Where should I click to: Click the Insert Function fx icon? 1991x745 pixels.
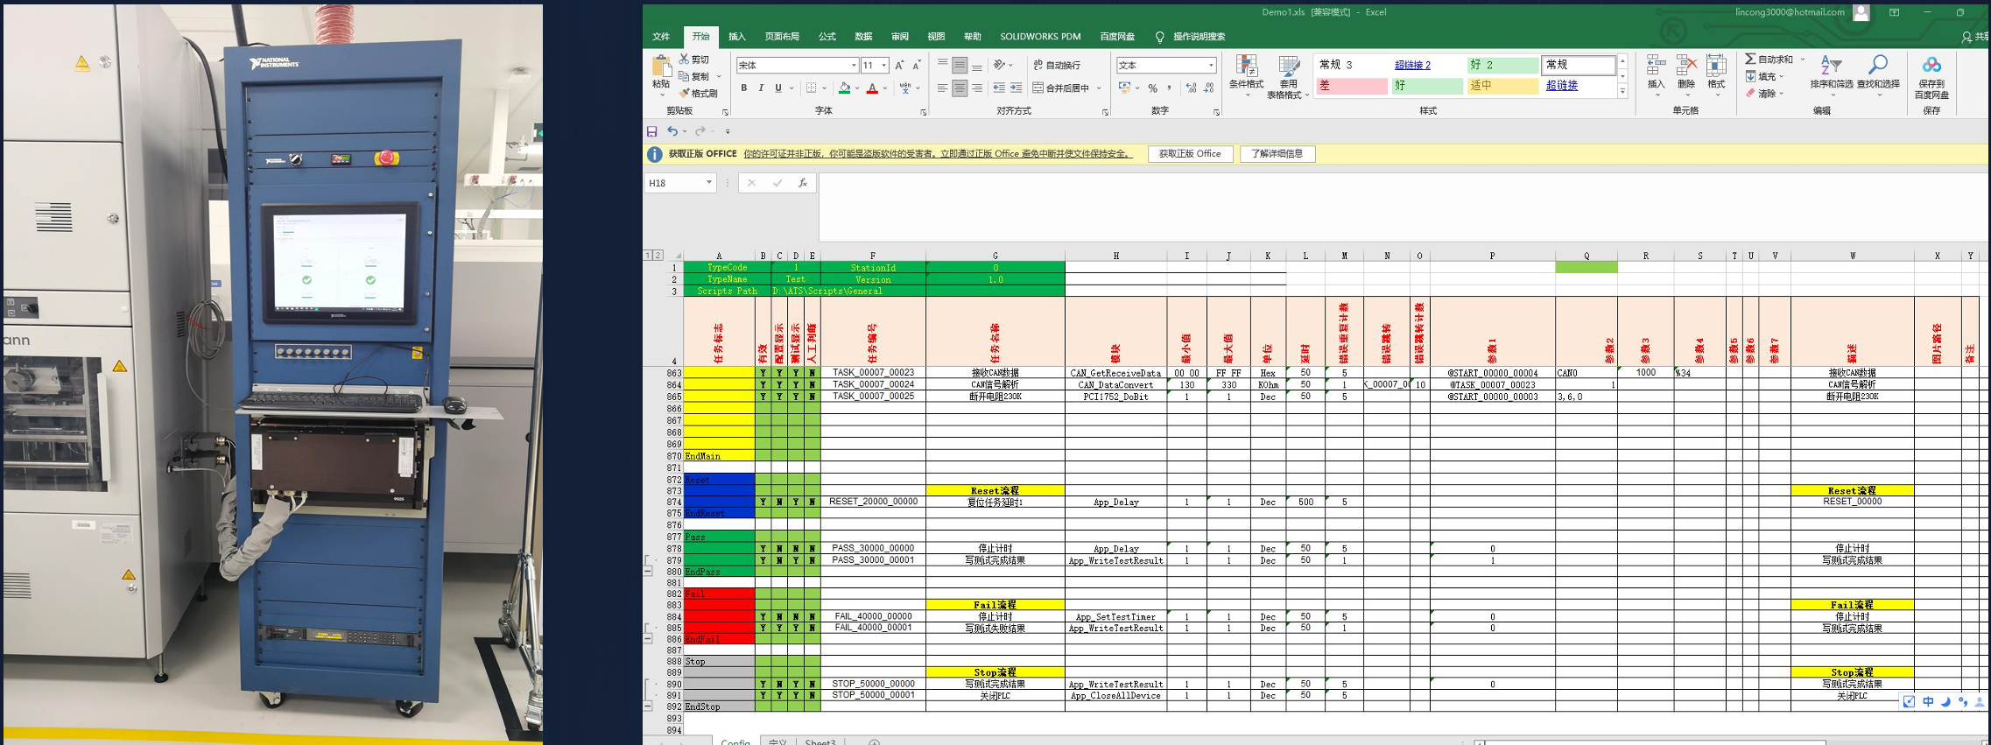[x=802, y=183]
